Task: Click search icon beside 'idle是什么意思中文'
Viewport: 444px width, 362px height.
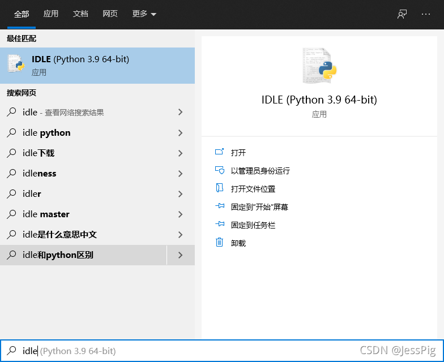Action: pos(11,234)
